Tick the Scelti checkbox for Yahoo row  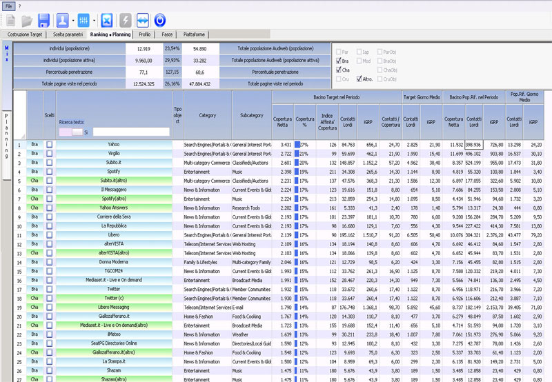pyautogui.click(x=49, y=144)
